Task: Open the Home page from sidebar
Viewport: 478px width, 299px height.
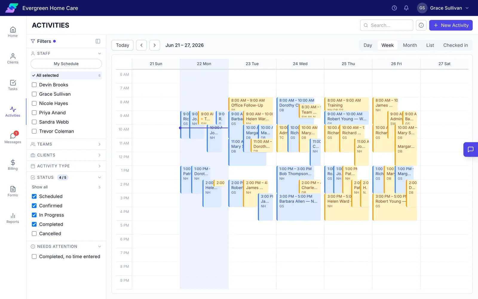Action: pyautogui.click(x=13, y=32)
